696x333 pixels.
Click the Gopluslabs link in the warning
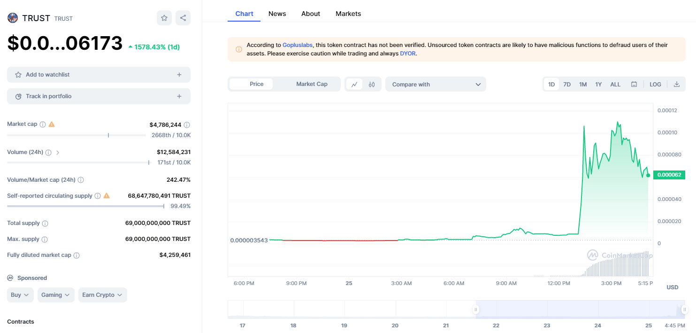[298, 45]
